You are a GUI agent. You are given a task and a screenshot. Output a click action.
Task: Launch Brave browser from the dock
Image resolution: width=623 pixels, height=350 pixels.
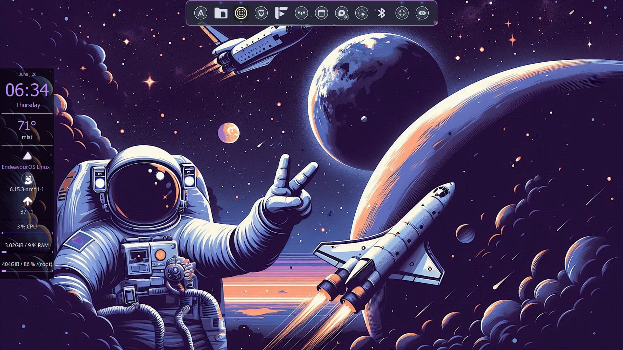pyautogui.click(x=261, y=13)
